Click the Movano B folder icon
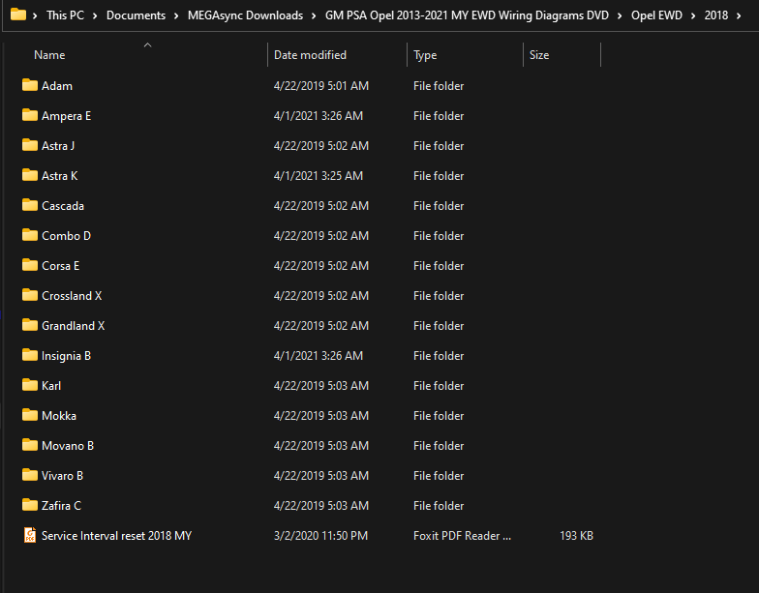 pos(29,445)
